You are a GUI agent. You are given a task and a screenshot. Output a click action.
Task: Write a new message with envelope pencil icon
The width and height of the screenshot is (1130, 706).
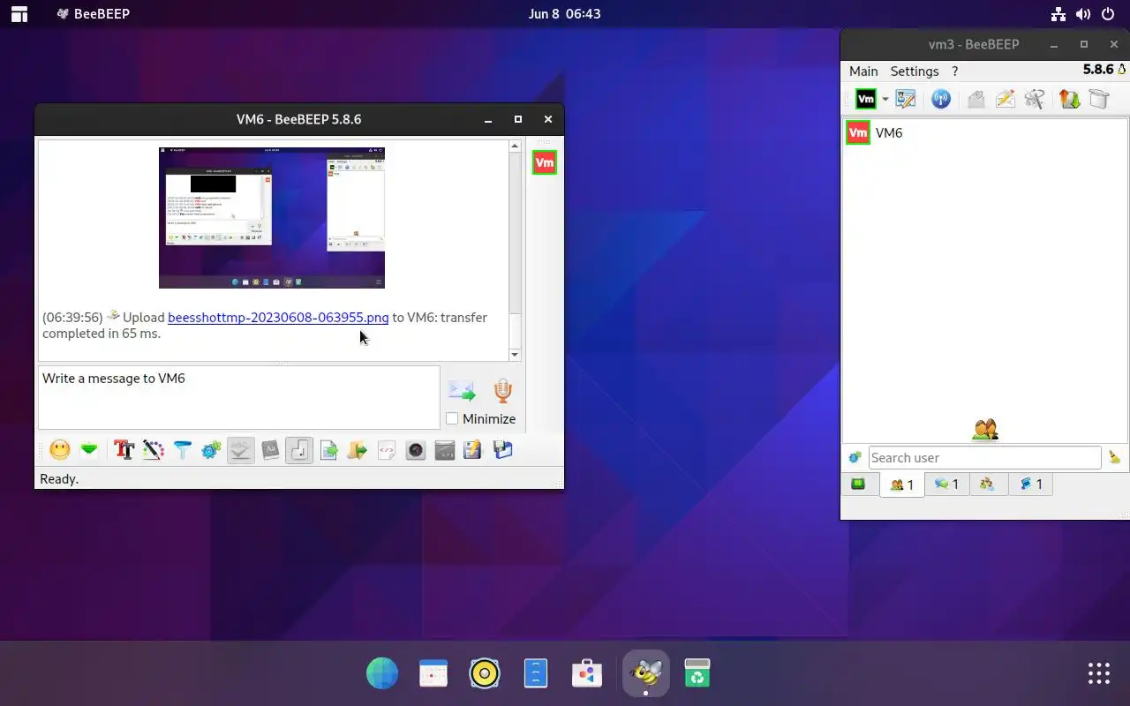pos(1005,99)
